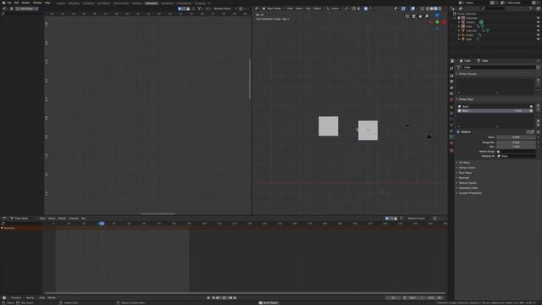The height and width of the screenshot is (305, 542).
Task: Click the current frame marker in timeline
Action: point(102,224)
